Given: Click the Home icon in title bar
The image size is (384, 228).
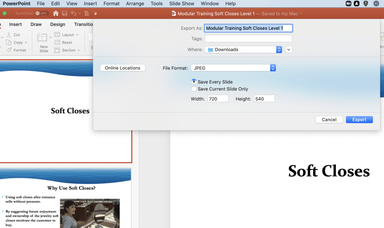Looking at the screenshot, I should pos(55,13).
